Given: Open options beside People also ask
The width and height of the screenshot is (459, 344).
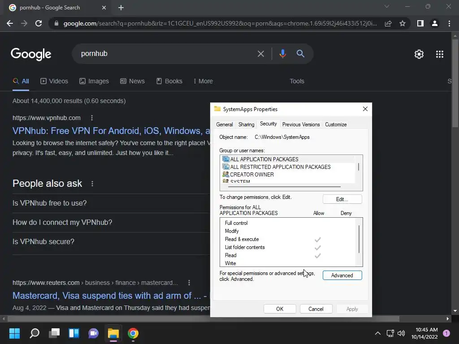Looking at the screenshot, I should coord(92,184).
